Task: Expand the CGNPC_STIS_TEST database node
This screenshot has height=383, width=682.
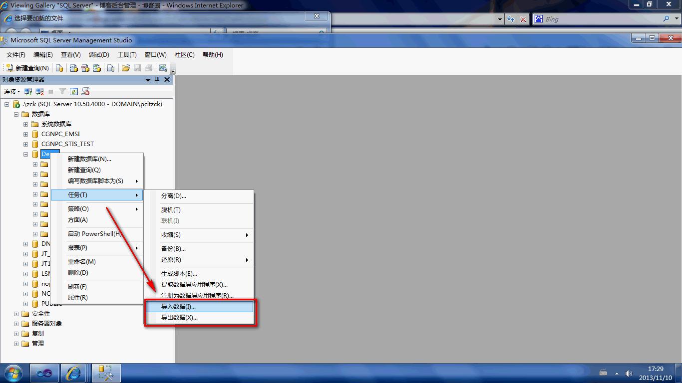Action: coord(25,144)
